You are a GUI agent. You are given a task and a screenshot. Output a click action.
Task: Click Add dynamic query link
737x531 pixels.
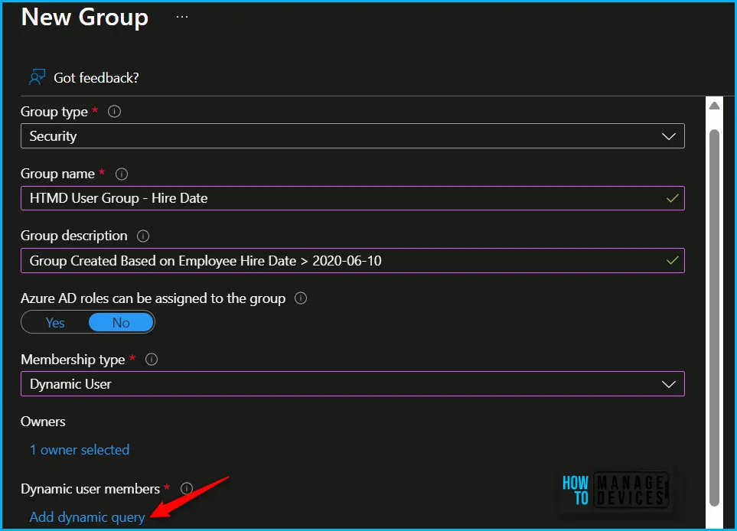click(x=87, y=517)
